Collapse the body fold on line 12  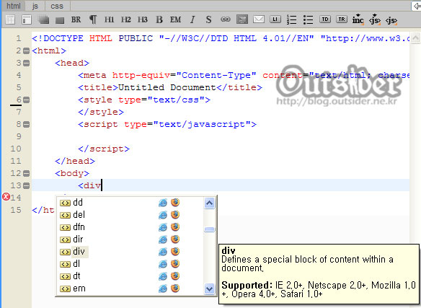(x=26, y=173)
